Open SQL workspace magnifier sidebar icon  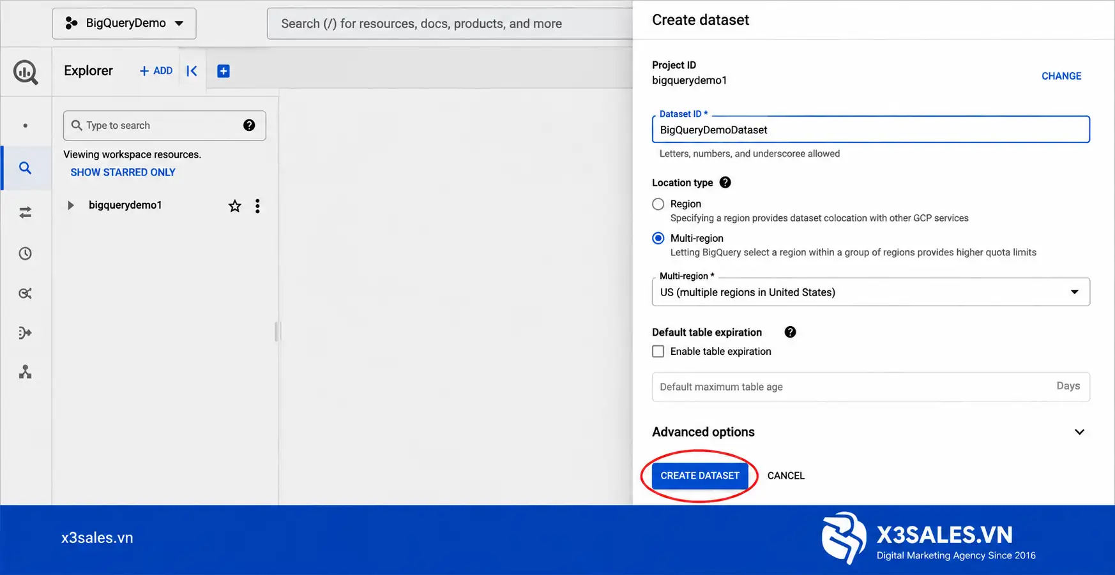click(x=25, y=168)
